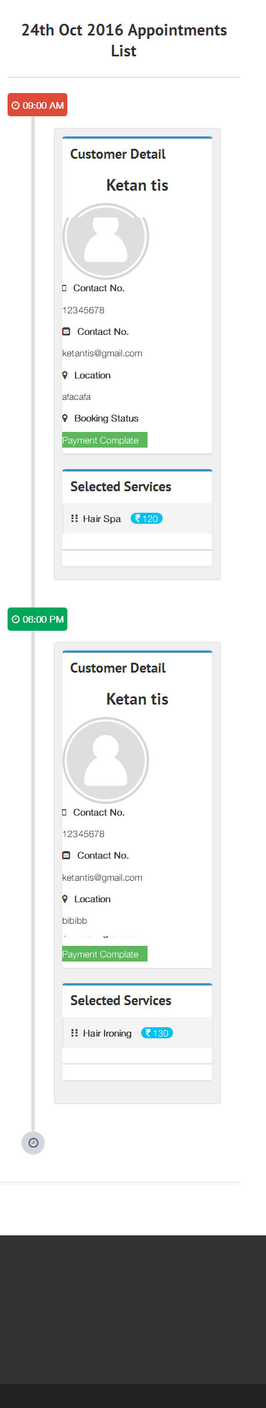Click the Location pin icon above afacafa

65,375
